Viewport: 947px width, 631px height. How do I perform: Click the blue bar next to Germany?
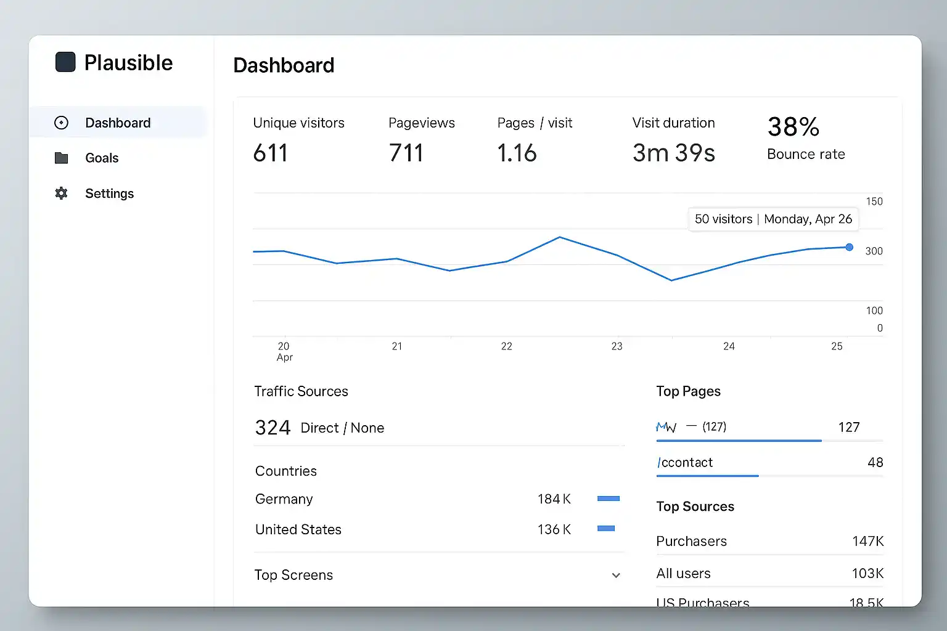(608, 499)
